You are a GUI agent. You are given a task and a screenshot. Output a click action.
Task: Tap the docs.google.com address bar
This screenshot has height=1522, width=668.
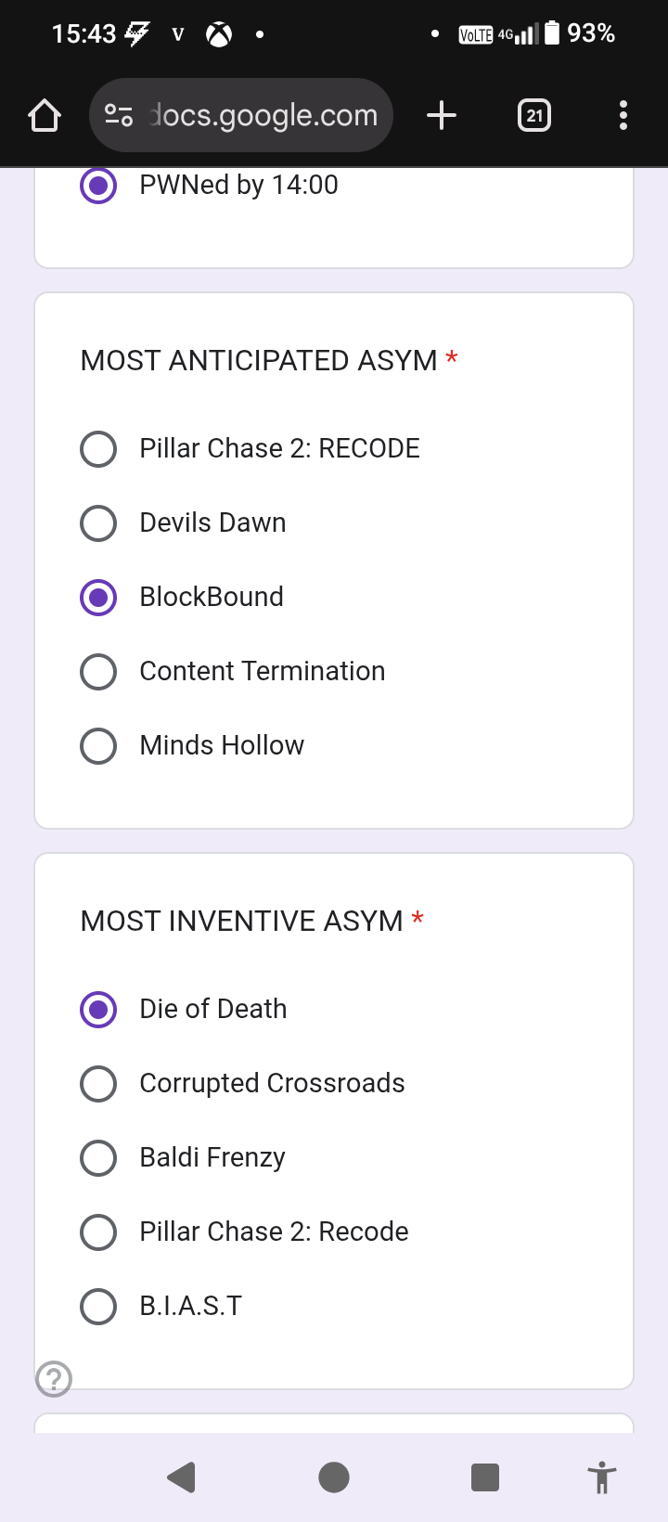tap(264, 116)
